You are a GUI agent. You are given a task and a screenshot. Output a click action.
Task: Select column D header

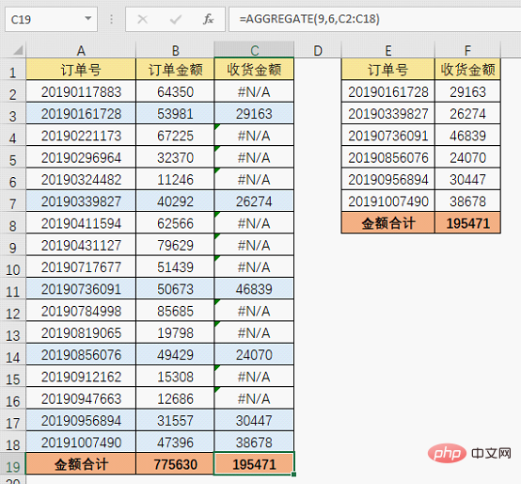point(318,50)
